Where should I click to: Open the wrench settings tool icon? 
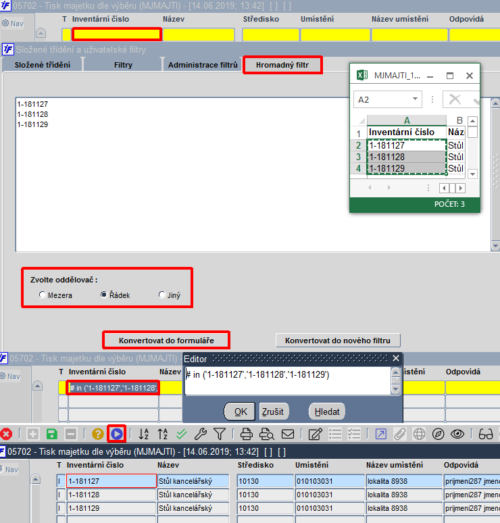201,434
